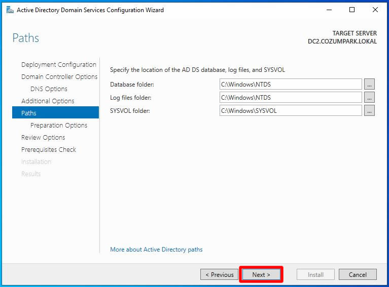Jump to Additional Options page
The height and width of the screenshot is (287, 389).
point(48,101)
